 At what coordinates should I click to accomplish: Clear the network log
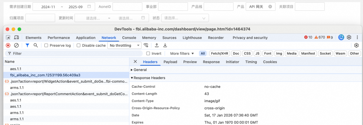point(16,45)
